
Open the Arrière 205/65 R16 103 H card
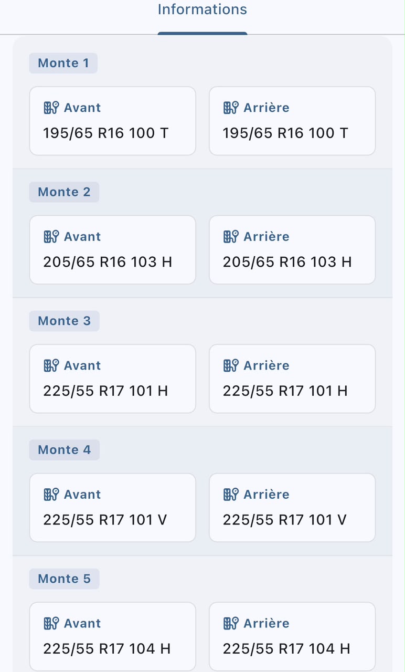pyautogui.click(x=292, y=250)
